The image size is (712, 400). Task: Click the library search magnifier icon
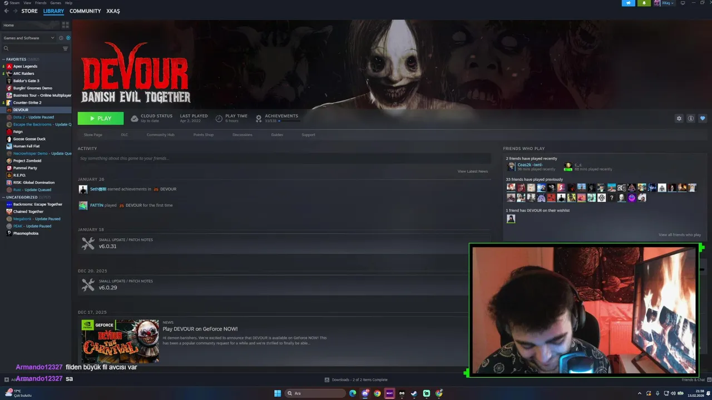[x=6, y=48]
